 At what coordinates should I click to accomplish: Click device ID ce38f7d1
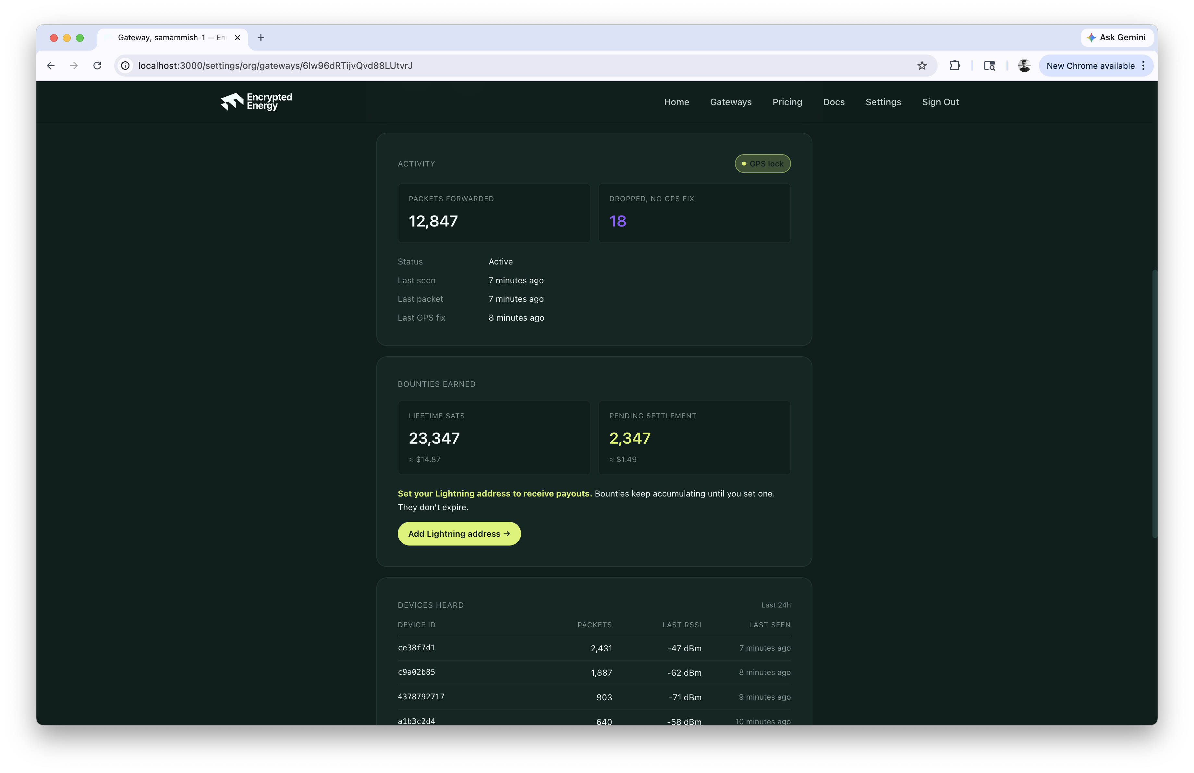coord(416,648)
